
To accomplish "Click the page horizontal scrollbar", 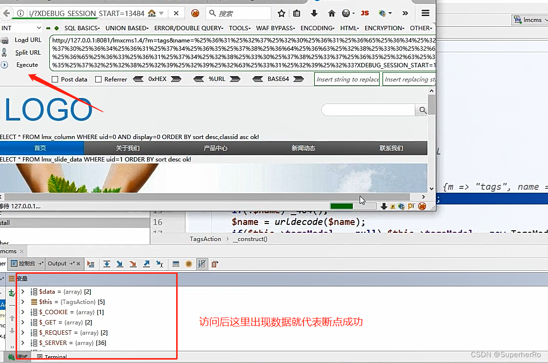I will pyautogui.click(x=207, y=197).
